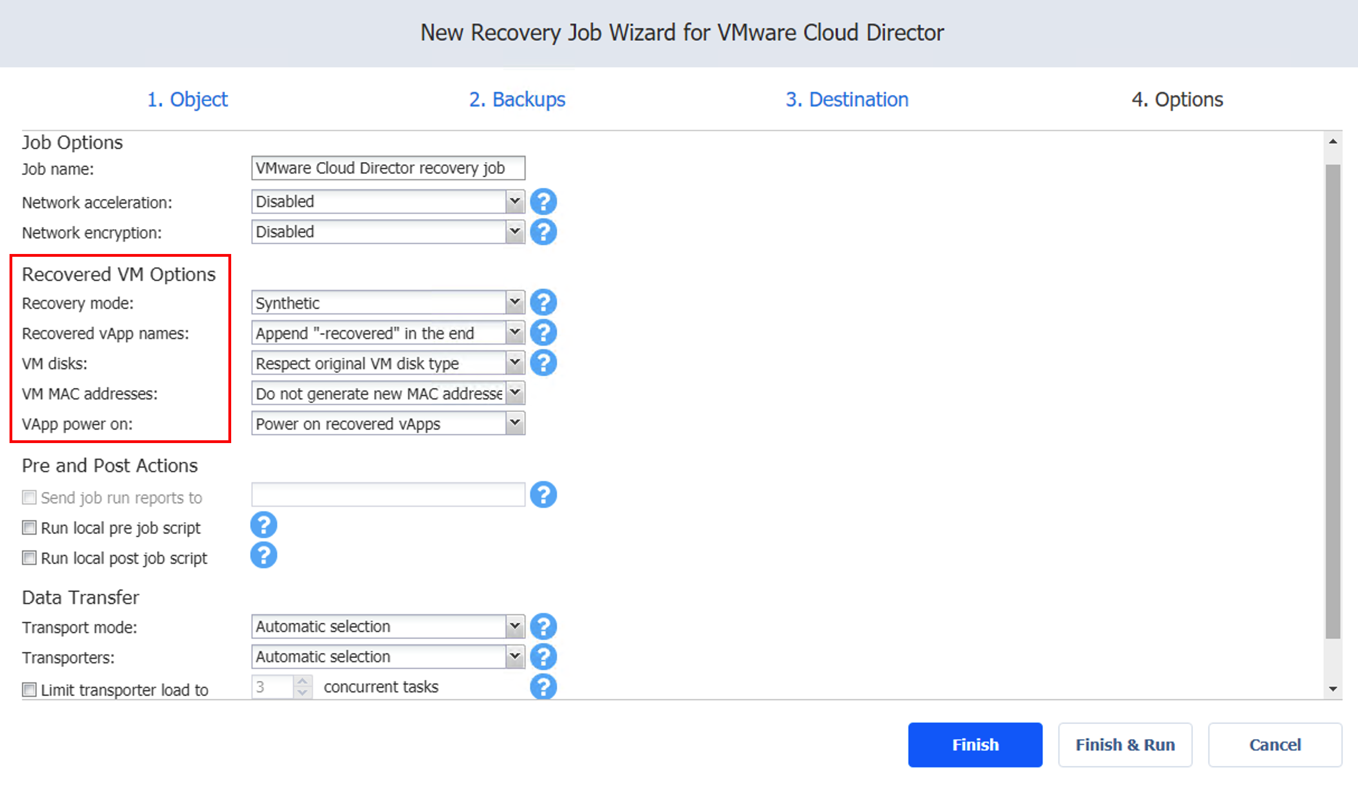Enable Run local post job script
The image size is (1358, 786).
click(29, 558)
